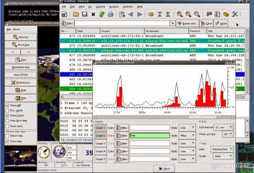The width and height of the screenshot is (254, 173).
Task: Jump to last packet icon
Action: pos(168,14)
